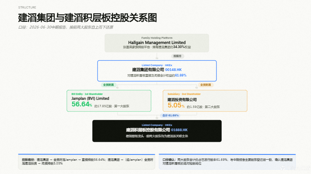Select the 控股路径 note paragraph

point(88,162)
